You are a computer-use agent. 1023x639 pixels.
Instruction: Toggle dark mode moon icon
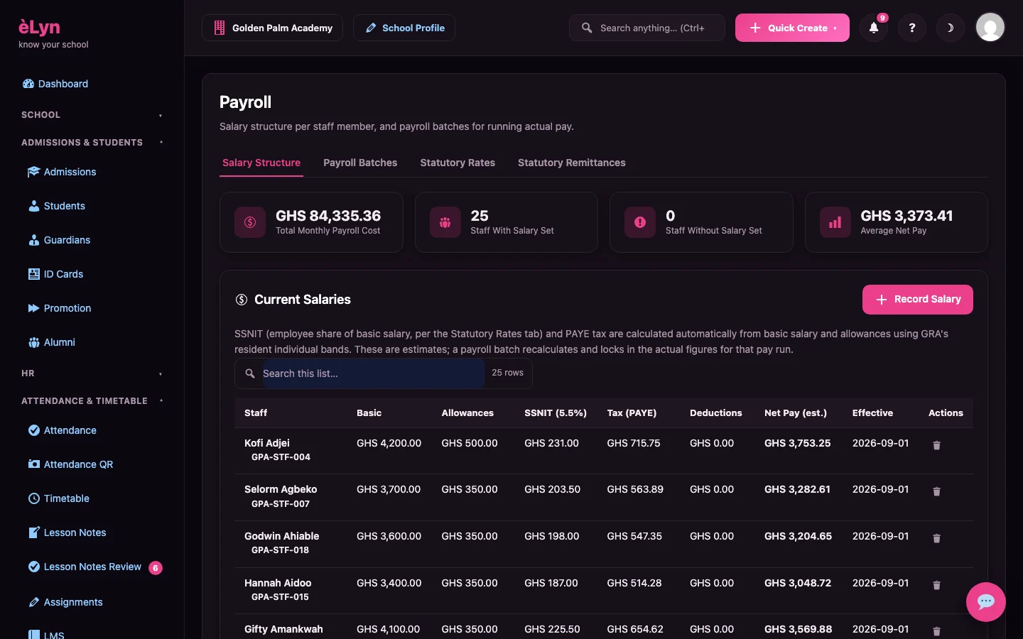click(950, 28)
